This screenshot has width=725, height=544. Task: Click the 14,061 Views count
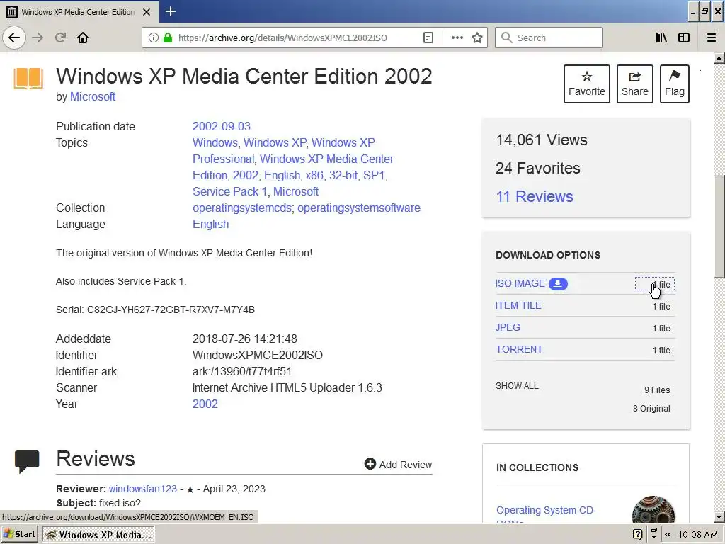point(542,140)
